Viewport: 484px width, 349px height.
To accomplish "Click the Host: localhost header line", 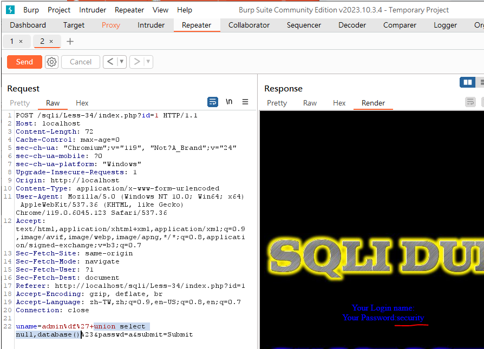I will (48, 123).
